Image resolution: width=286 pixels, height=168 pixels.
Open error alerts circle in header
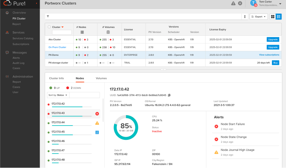click(240, 3)
